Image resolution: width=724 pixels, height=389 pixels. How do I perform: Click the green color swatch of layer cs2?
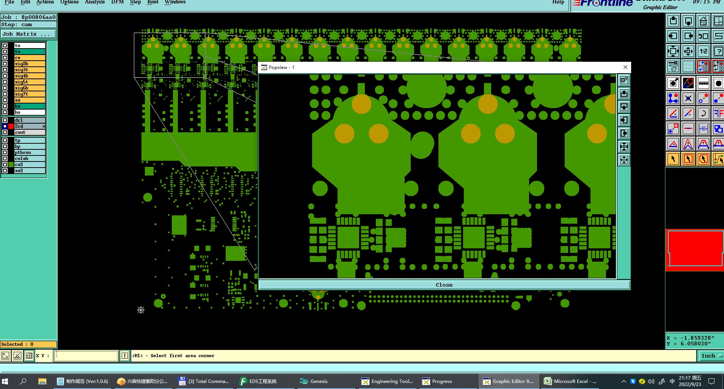(x=11, y=165)
